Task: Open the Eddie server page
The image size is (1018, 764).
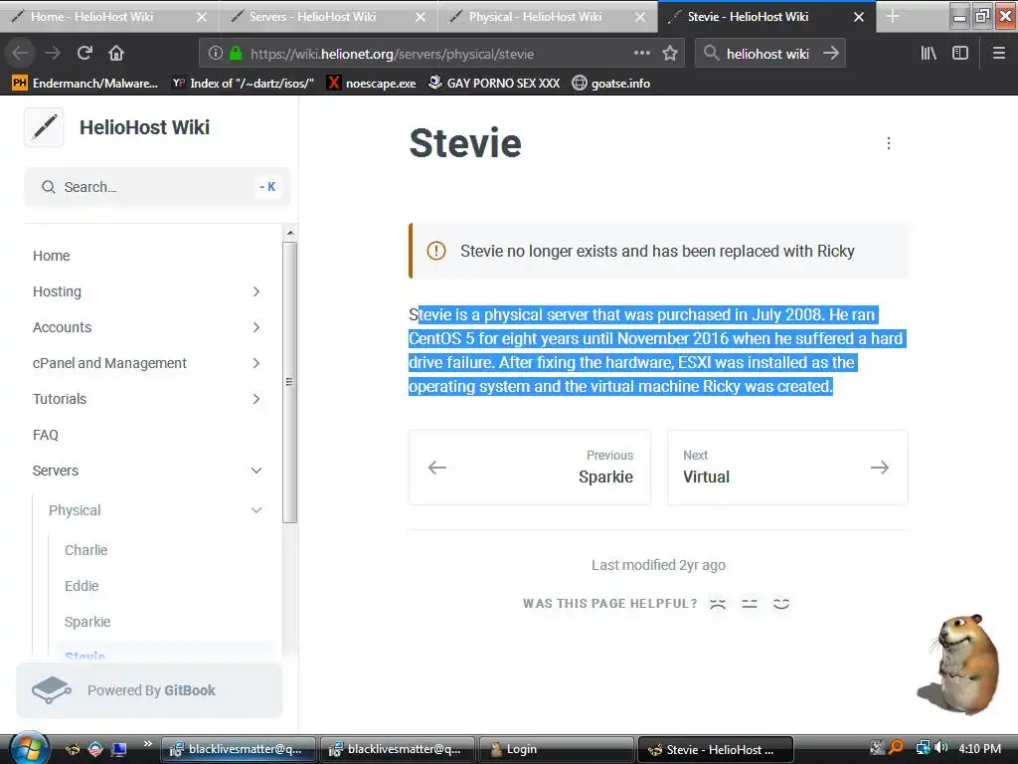Action: 82,586
